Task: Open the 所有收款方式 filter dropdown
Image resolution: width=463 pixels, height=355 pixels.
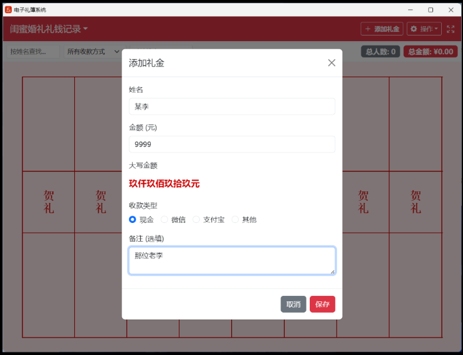Action: (x=94, y=52)
